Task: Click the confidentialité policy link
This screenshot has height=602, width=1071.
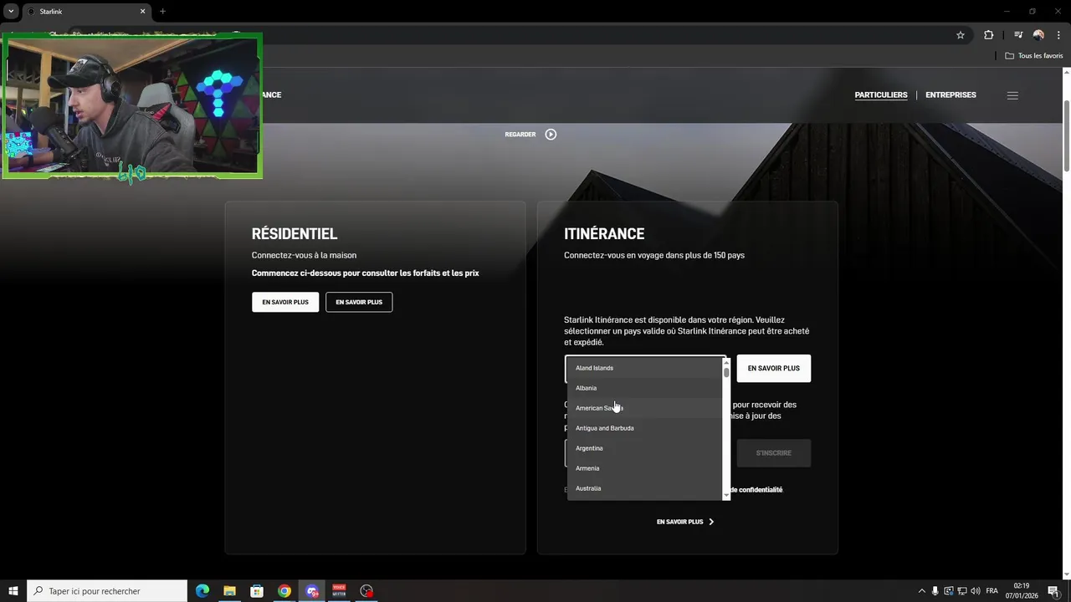Action: [x=756, y=490]
